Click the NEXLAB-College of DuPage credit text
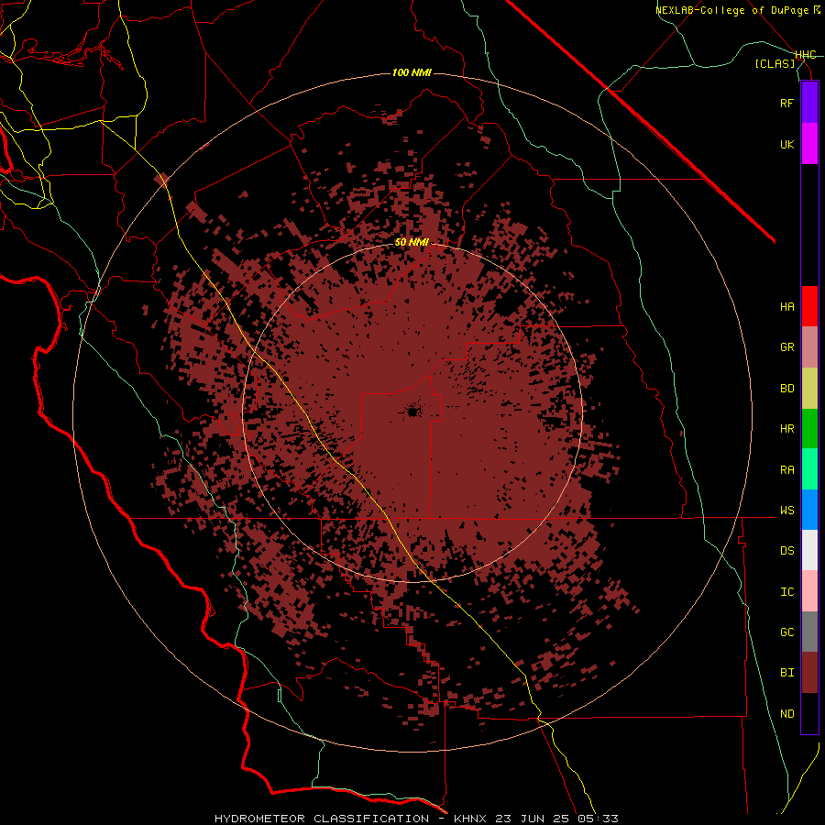825x825 pixels. [x=731, y=10]
